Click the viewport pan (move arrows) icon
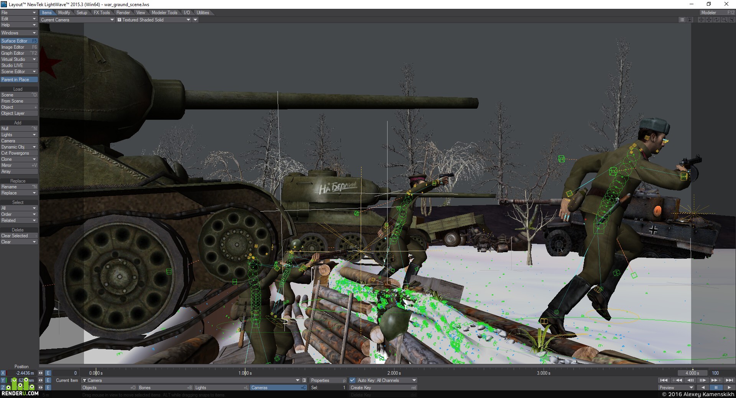 tap(709, 20)
